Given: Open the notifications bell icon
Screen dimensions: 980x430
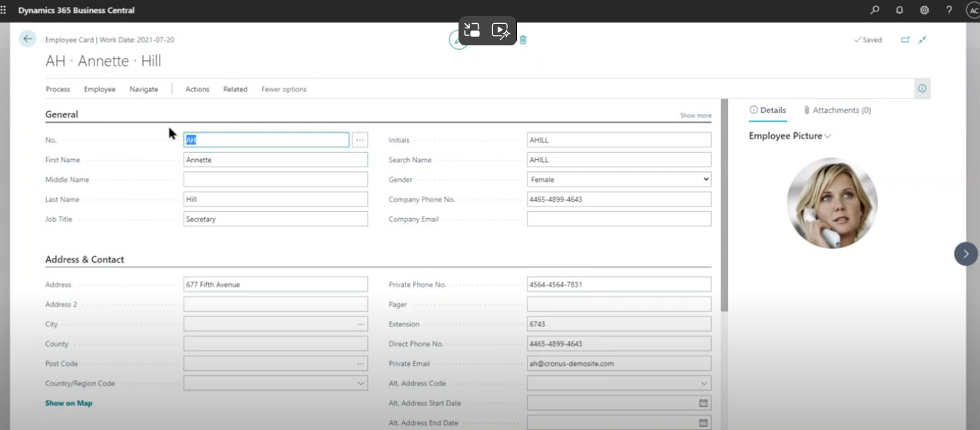Looking at the screenshot, I should (899, 10).
